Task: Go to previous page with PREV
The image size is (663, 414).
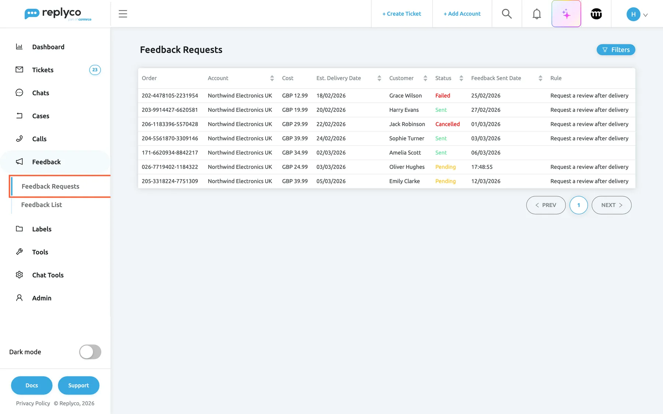Action: 546,205
